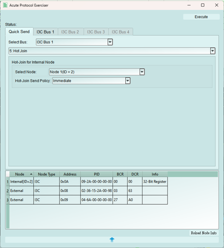
Task: Click the PID column header
Action: pyautogui.click(x=97, y=174)
